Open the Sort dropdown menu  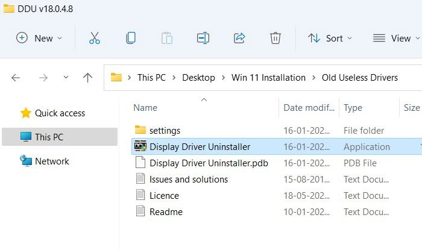pos(330,38)
